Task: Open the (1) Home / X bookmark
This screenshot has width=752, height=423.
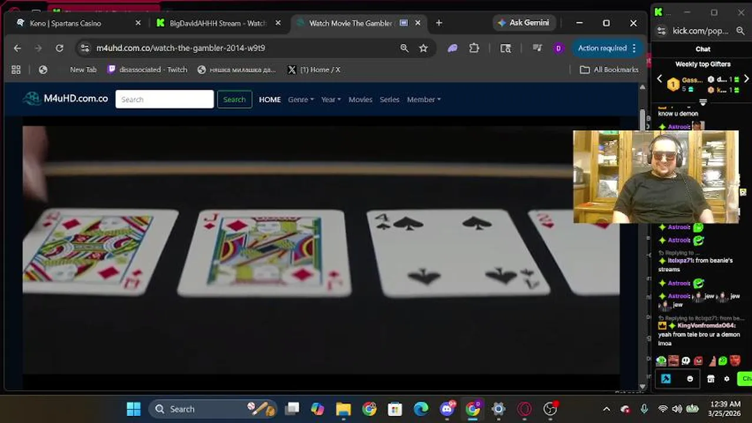Action: (314, 69)
